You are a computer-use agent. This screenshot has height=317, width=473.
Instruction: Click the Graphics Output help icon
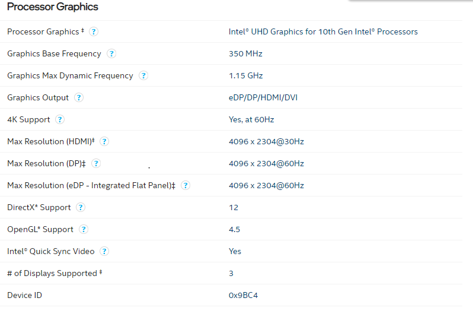79,98
